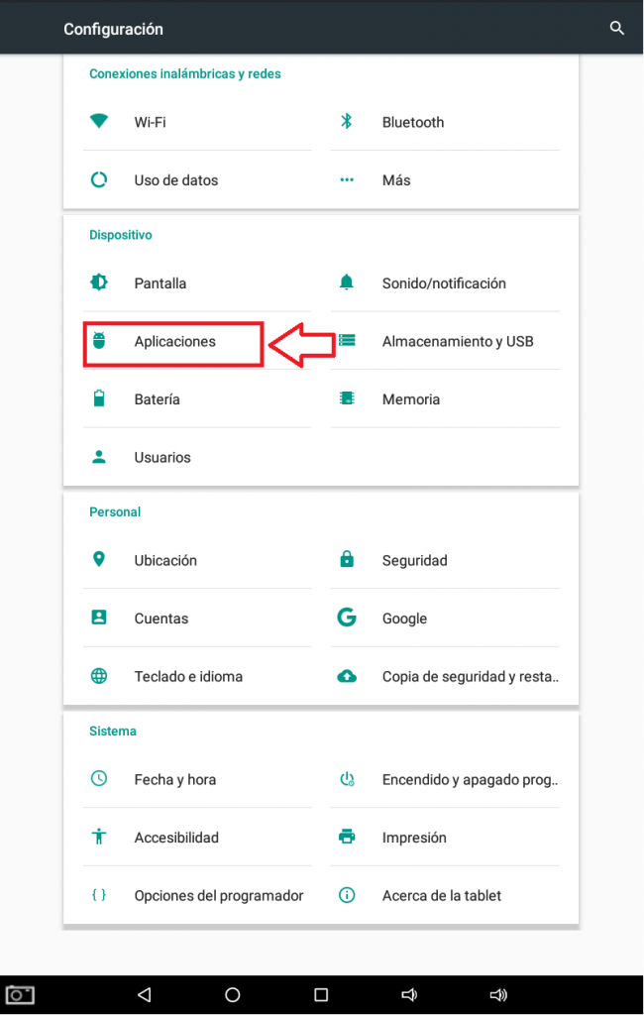Select the Usuarios option
644x1015 pixels.
coord(162,458)
